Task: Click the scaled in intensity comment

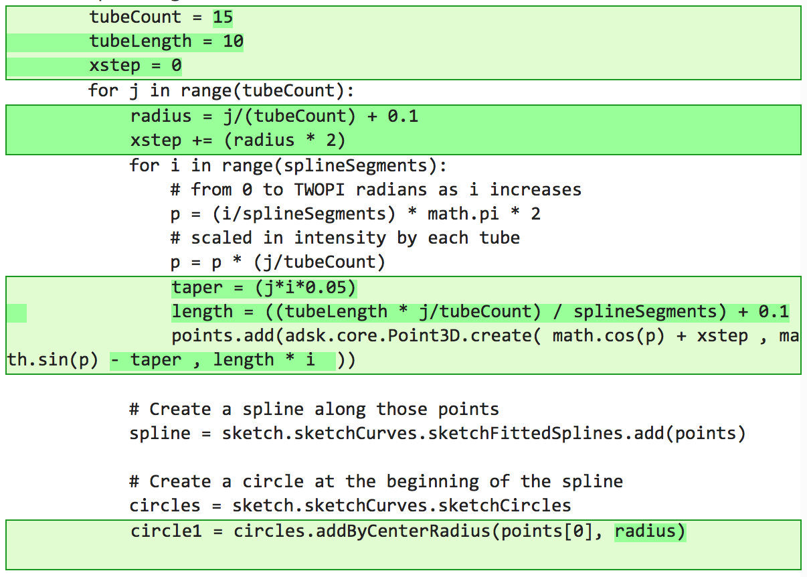Action: pyautogui.click(x=345, y=238)
